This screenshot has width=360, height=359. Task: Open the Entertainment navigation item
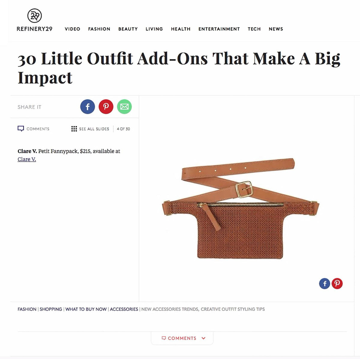point(219,29)
